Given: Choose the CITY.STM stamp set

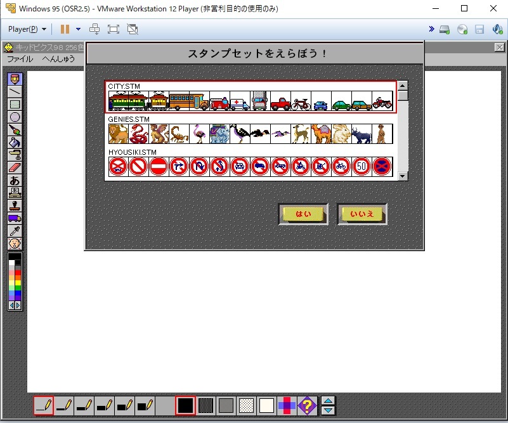Looking at the screenshot, I should pos(251,96).
